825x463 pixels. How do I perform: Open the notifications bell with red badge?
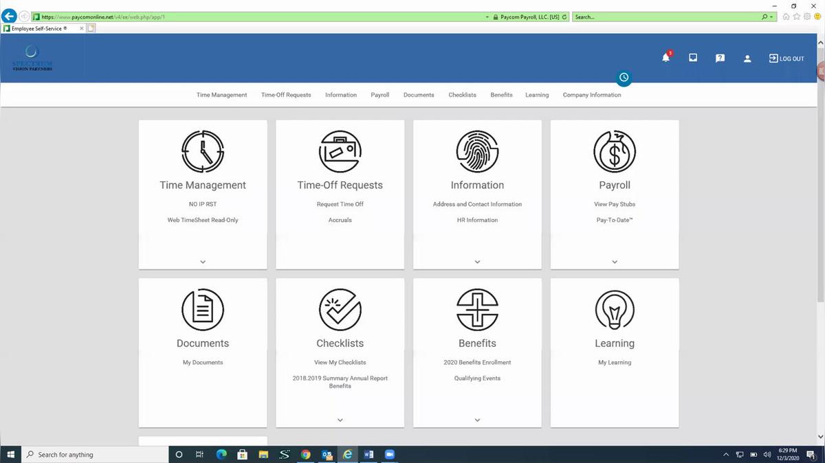point(665,58)
